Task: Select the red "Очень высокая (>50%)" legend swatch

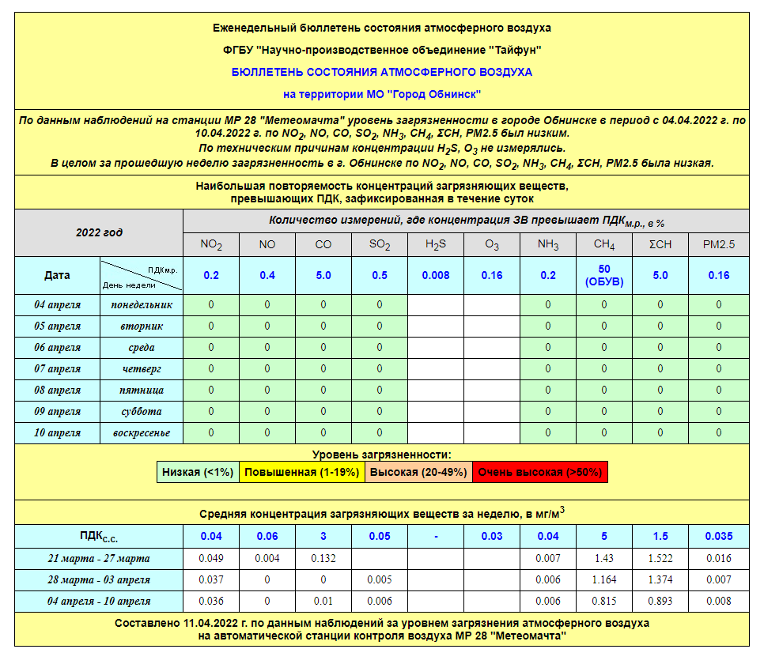Action: [x=540, y=473]
